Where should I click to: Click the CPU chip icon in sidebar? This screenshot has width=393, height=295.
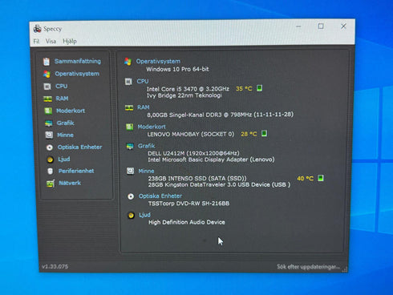pos(47,87)
